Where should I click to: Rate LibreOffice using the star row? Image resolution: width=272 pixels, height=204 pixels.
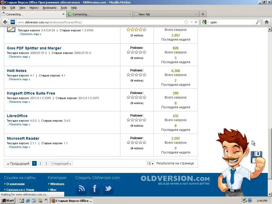137,120
